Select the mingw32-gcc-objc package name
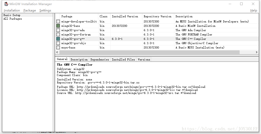 coord(74,43)
